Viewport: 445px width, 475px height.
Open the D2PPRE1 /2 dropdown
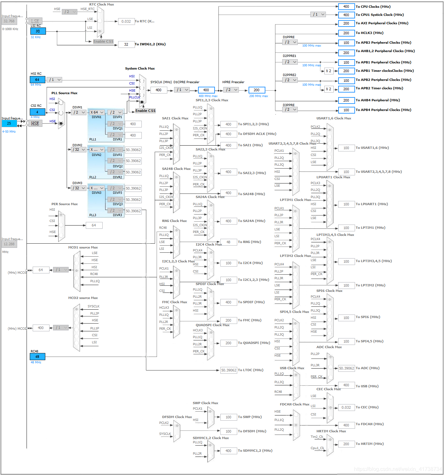(x=290, y=62)
